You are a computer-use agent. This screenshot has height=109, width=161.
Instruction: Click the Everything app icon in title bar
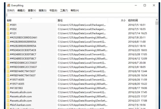tap(9, 5)
